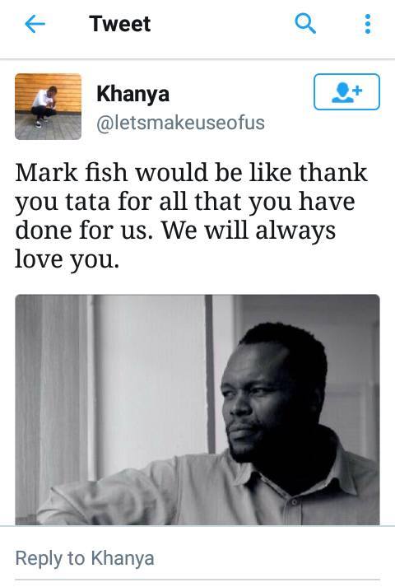The width and height of the screenshot is (395, 587).
Task: Open the attached black-and-white photo
Action: [197, 410]
